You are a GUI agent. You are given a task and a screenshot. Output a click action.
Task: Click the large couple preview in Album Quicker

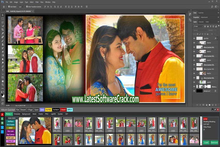click(35, 130)
